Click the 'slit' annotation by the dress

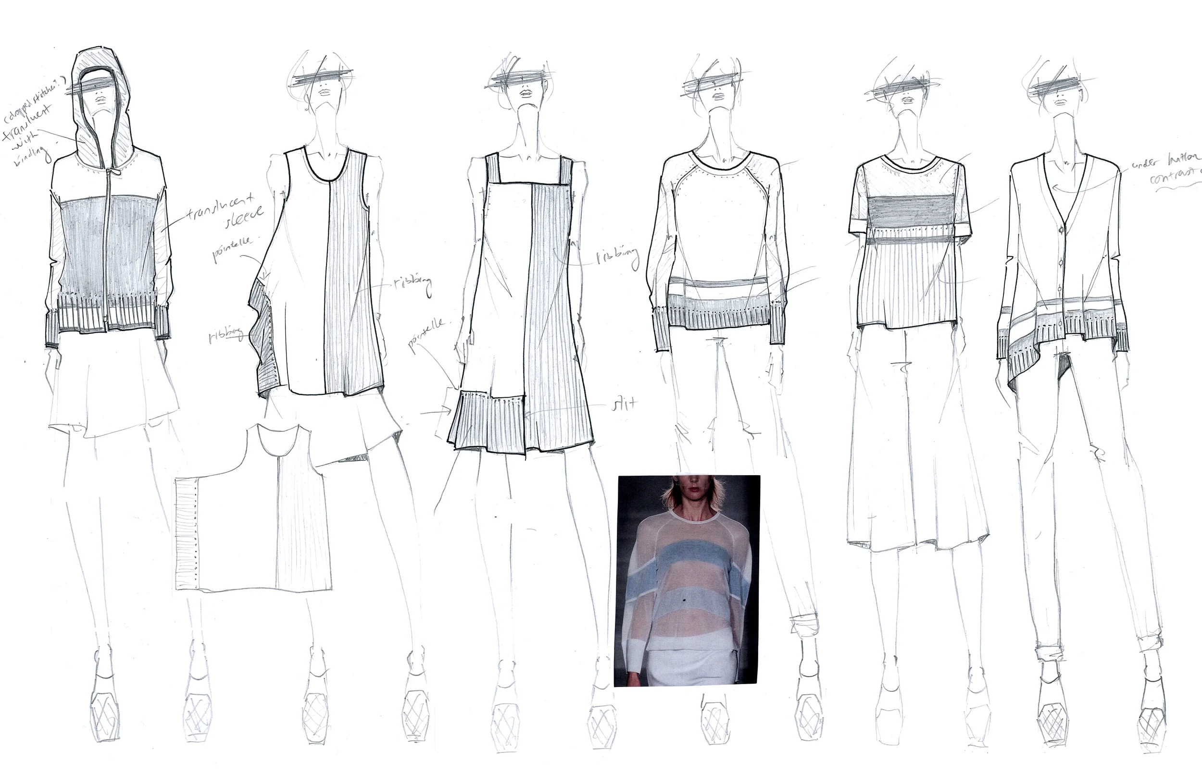click(x=625, y=403)
